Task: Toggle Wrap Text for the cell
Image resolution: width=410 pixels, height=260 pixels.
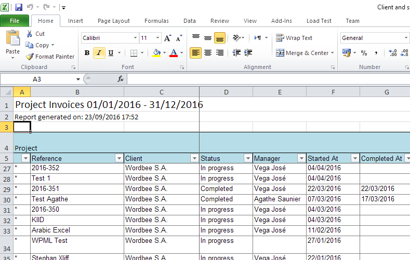Action: [x=294, y=38]
